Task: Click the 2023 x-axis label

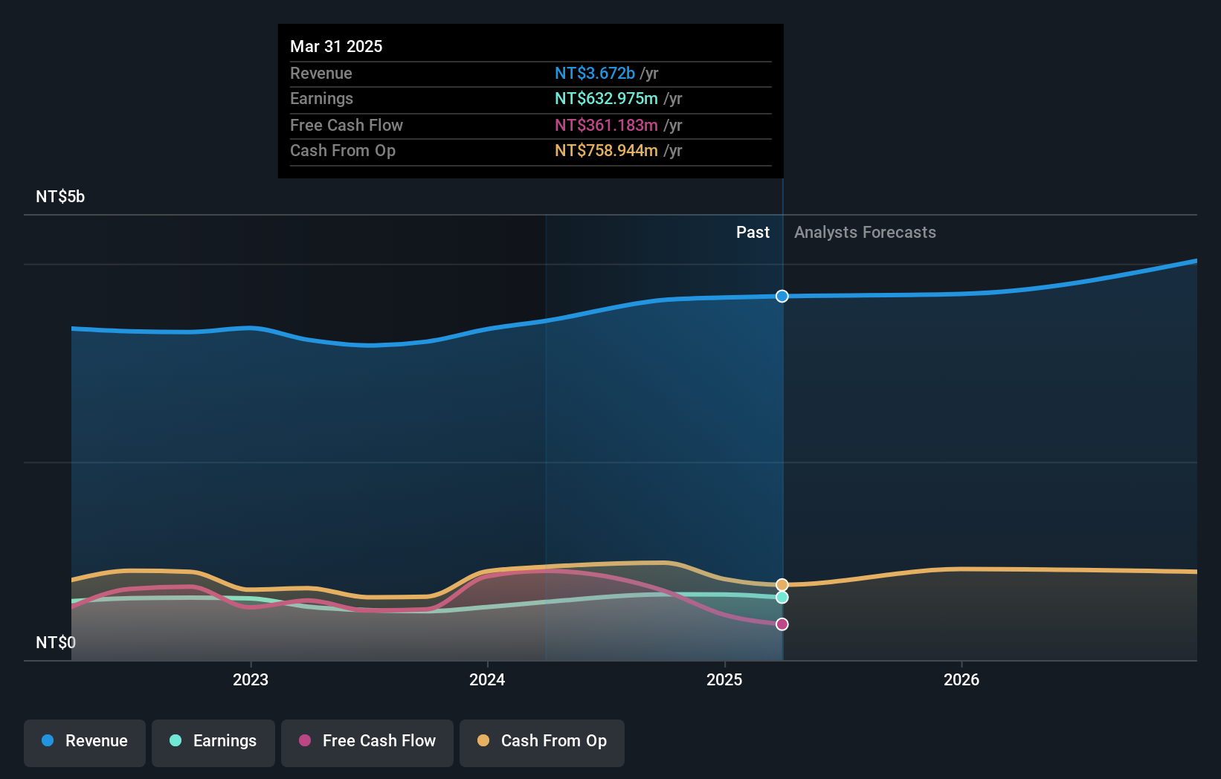Action: pyautogui.click(x=251, y=679)
